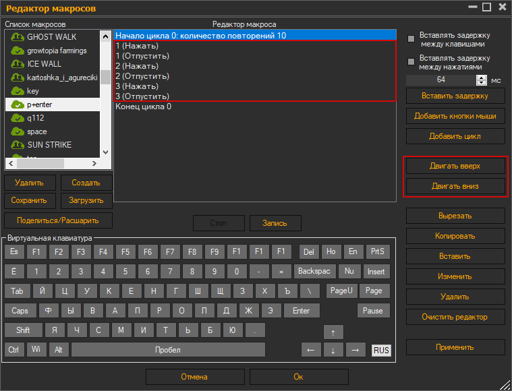512x391 pixels.
Task: Click the Backspac key on virtual keyboard
Action: click(314, 272)
